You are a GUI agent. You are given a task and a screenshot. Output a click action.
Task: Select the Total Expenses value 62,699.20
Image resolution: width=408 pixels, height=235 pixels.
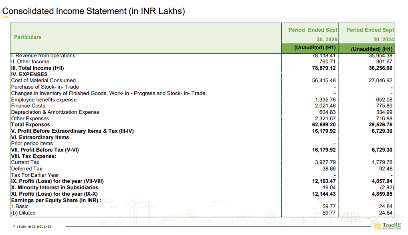pyautogui.click(x=324, y=125)
